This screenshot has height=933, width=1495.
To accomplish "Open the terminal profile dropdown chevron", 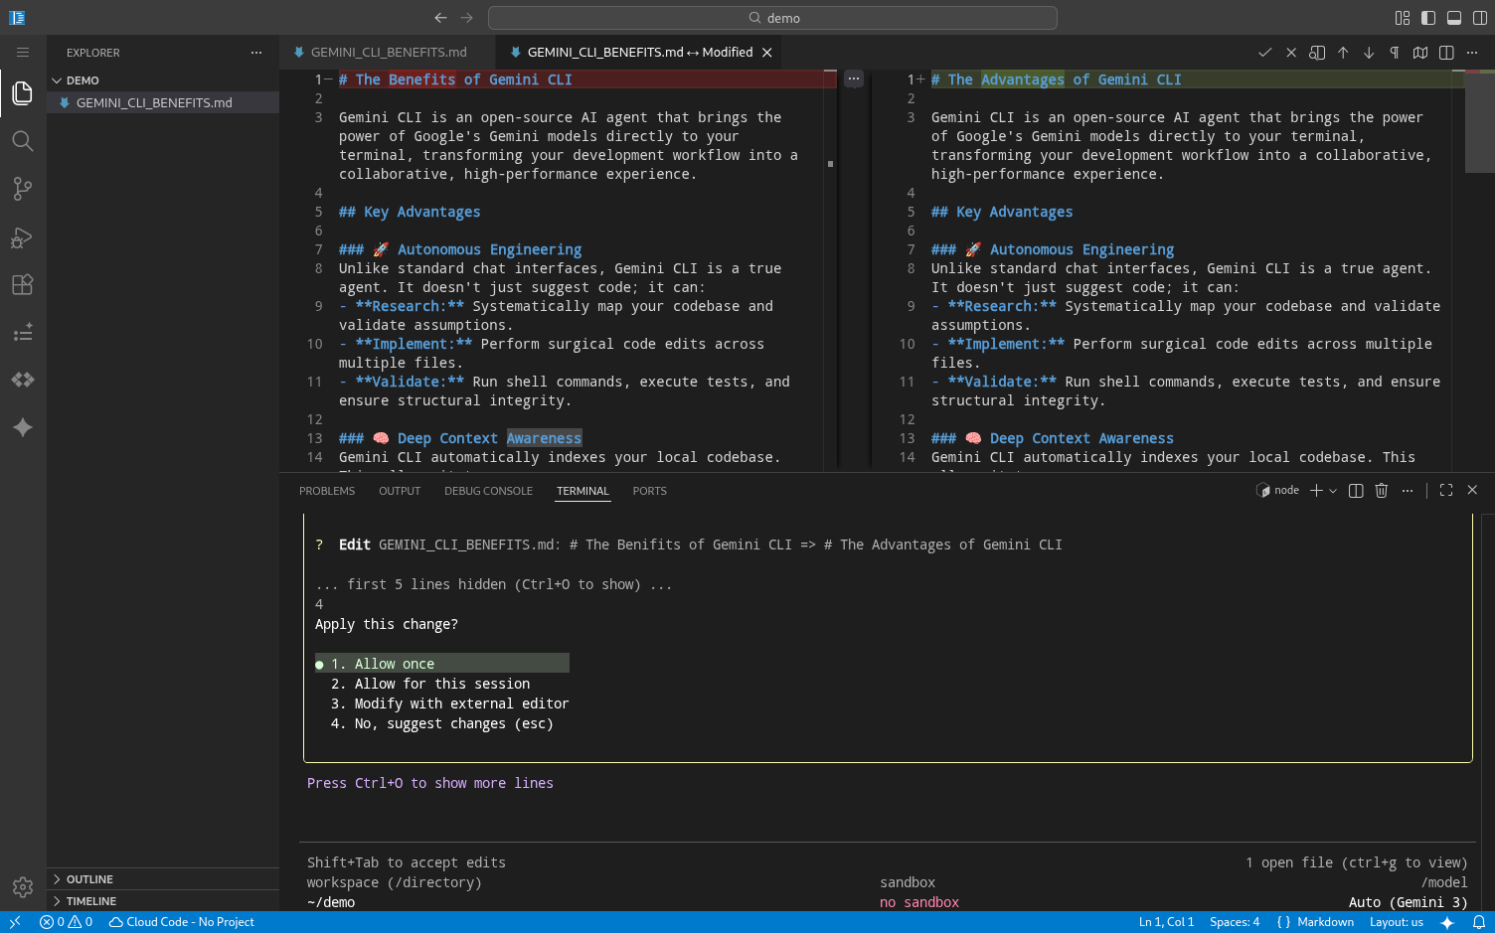I will (1334, 490).
